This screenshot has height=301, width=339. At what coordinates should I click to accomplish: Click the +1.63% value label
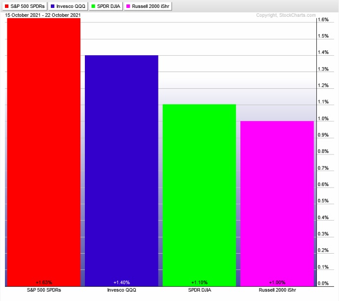point(44,282)
